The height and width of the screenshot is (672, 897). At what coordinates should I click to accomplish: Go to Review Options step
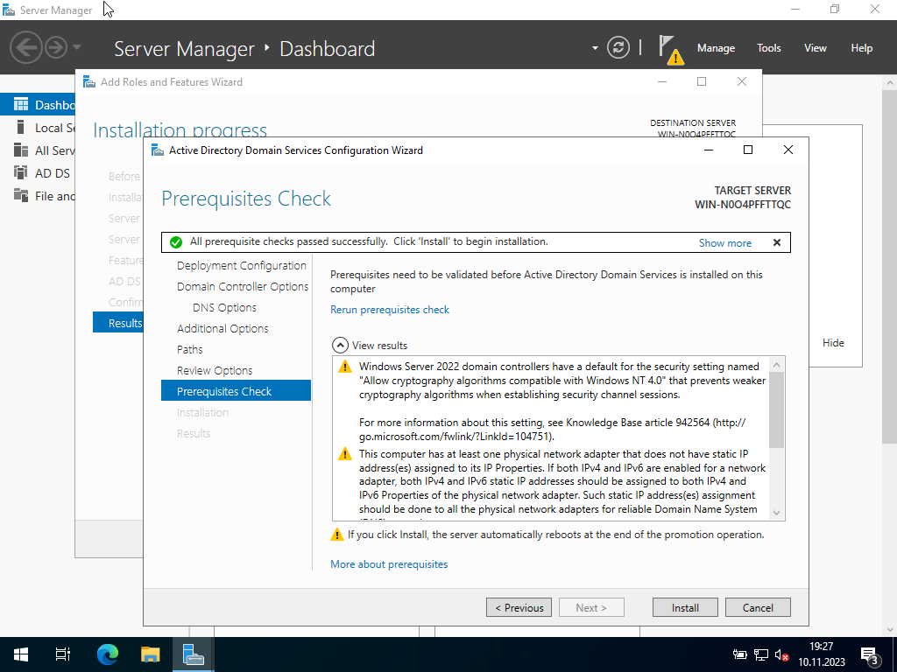[215, 370]
